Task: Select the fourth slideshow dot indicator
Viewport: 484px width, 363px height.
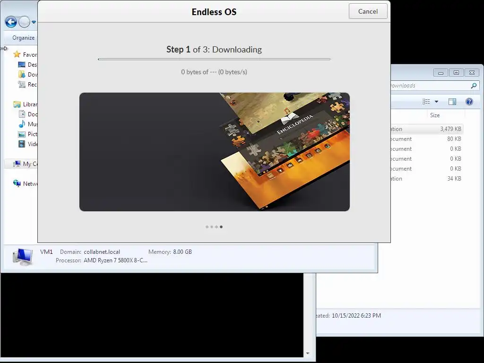Action: point(221,227)
